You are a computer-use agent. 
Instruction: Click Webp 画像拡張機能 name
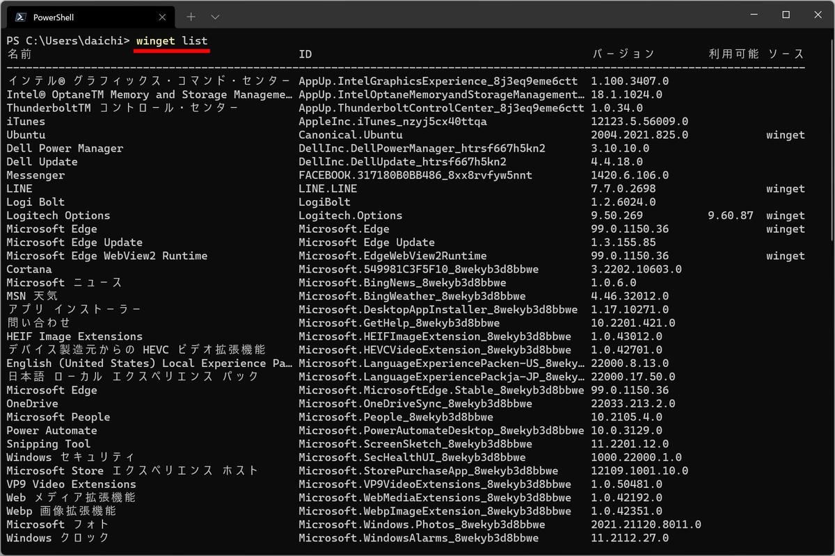click(x=61, y=511)
